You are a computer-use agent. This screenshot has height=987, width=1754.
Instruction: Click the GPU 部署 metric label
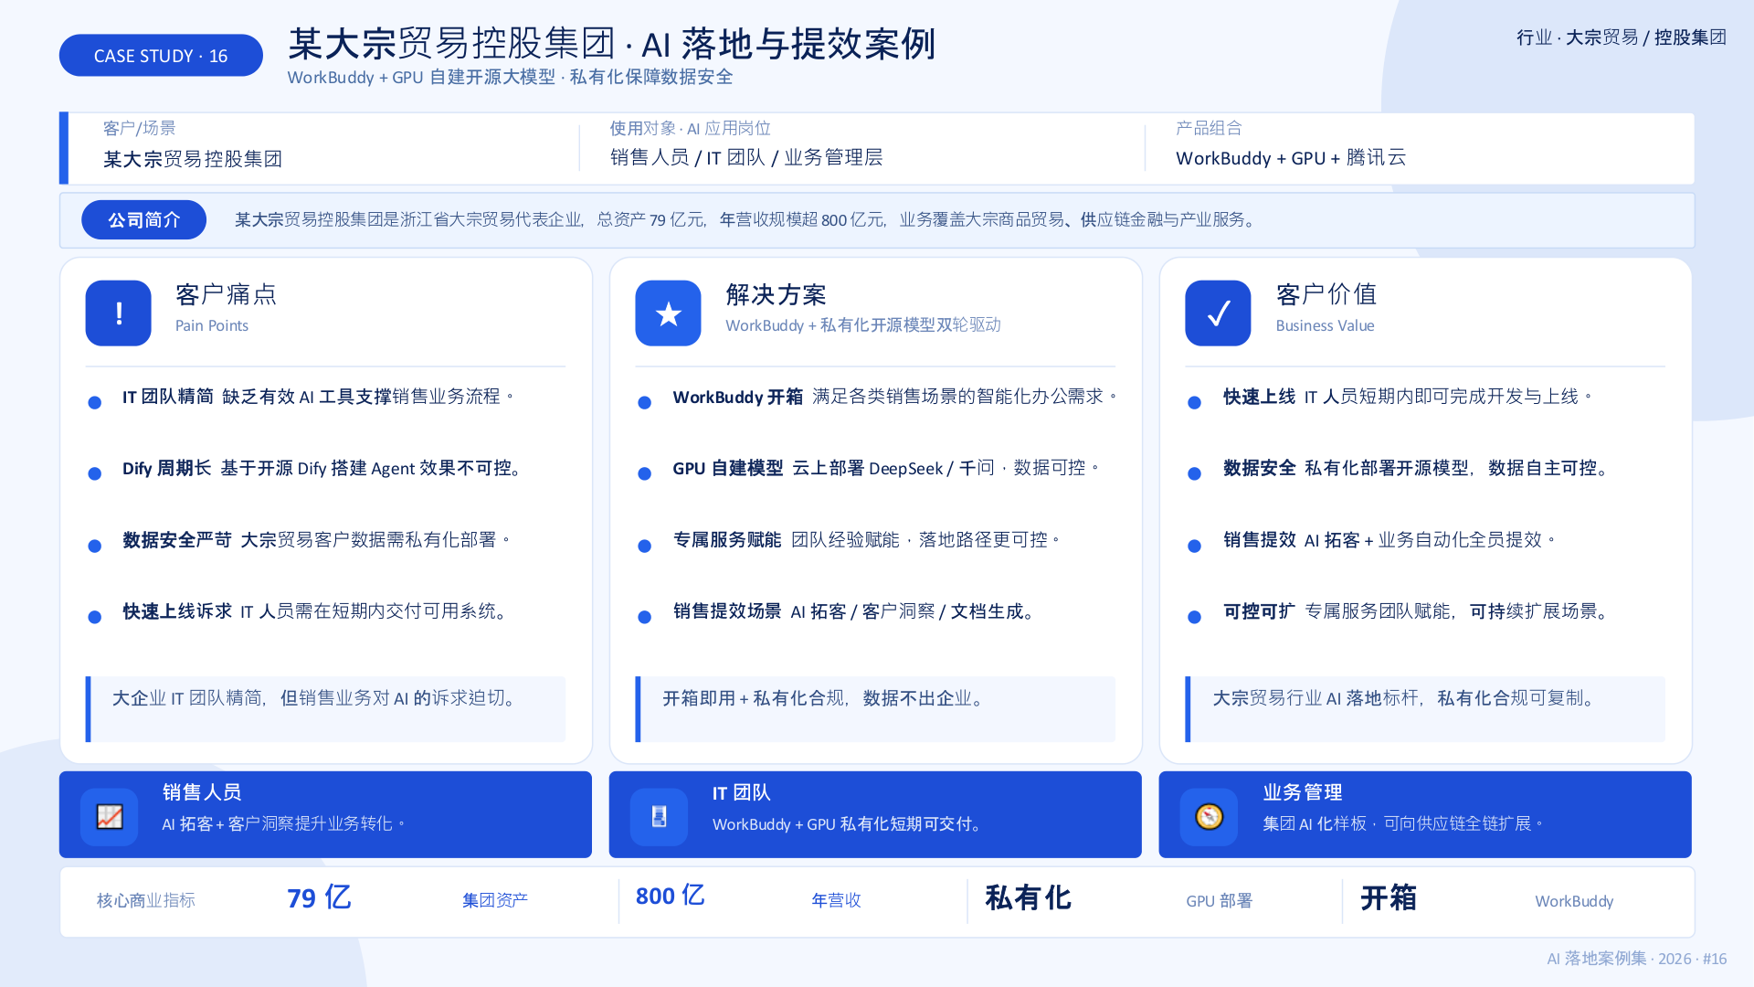(x=1219, y=901)
